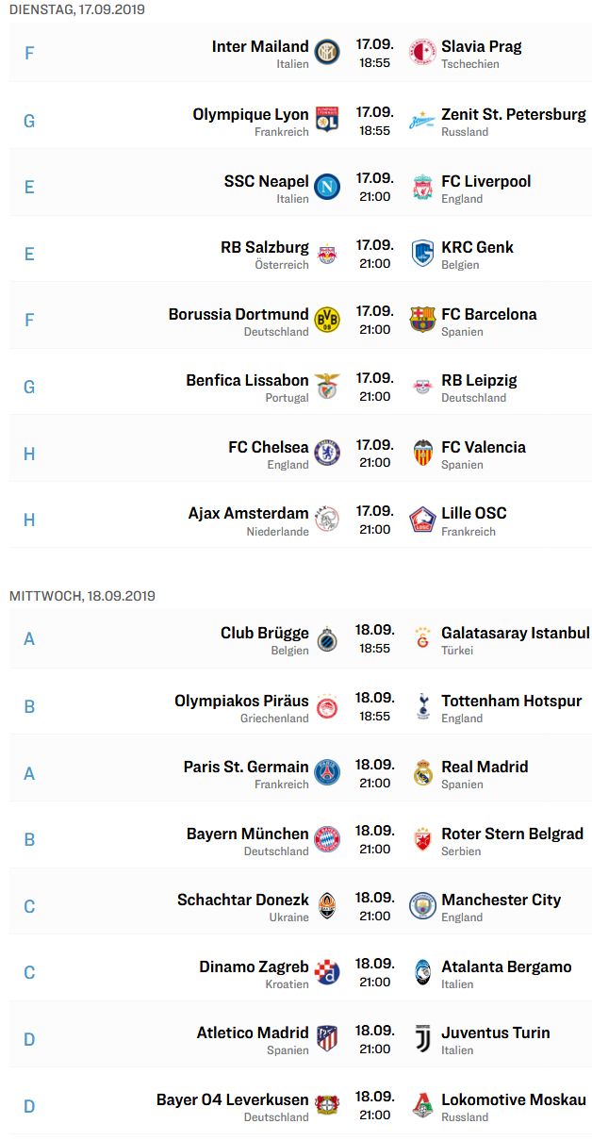Click Bayer 04 Leverkusen team name

pyautogui.click(x=233, y=1099)
